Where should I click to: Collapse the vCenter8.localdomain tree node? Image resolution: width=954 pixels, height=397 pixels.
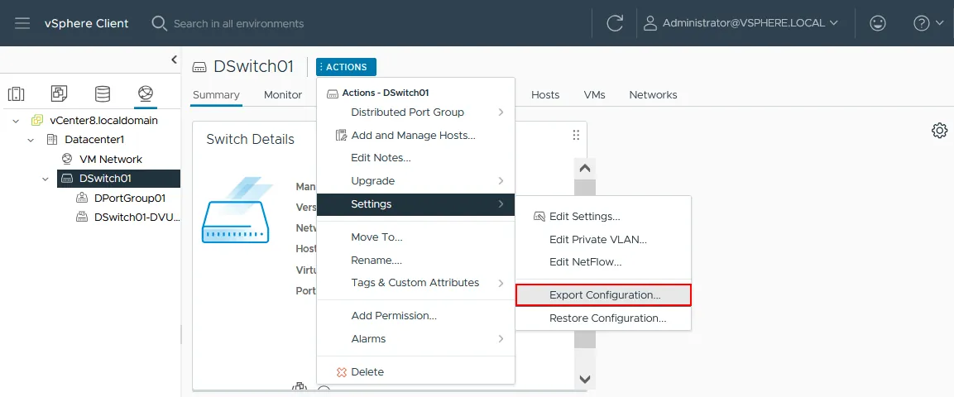point(16,121)
